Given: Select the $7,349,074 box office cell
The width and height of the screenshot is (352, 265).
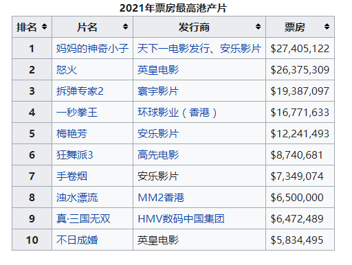Looking at the screenshot, I should point(300,176).
